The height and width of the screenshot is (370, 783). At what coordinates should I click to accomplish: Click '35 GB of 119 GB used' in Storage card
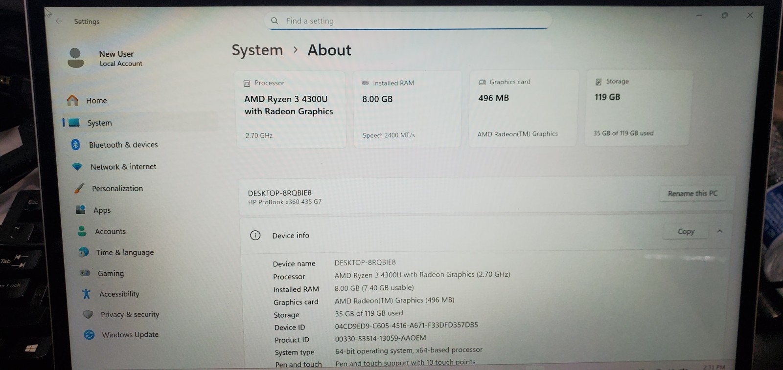pyautogui.click(x=623, y=133)
